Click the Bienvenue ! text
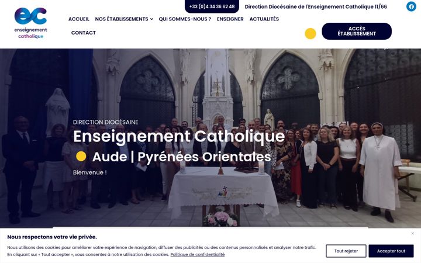This screenshot has height=263, width=421. (89, 172)
